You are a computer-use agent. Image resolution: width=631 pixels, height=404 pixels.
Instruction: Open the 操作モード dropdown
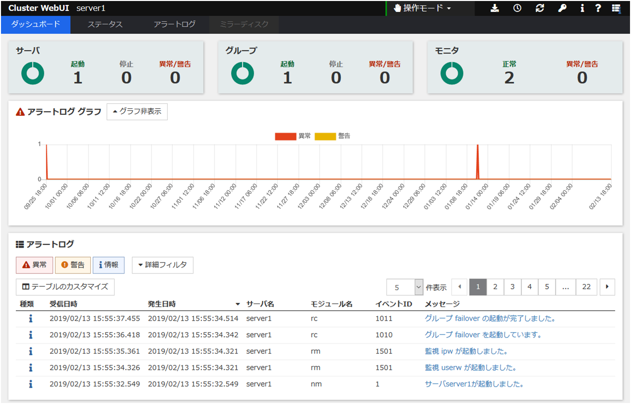[422, 8]
